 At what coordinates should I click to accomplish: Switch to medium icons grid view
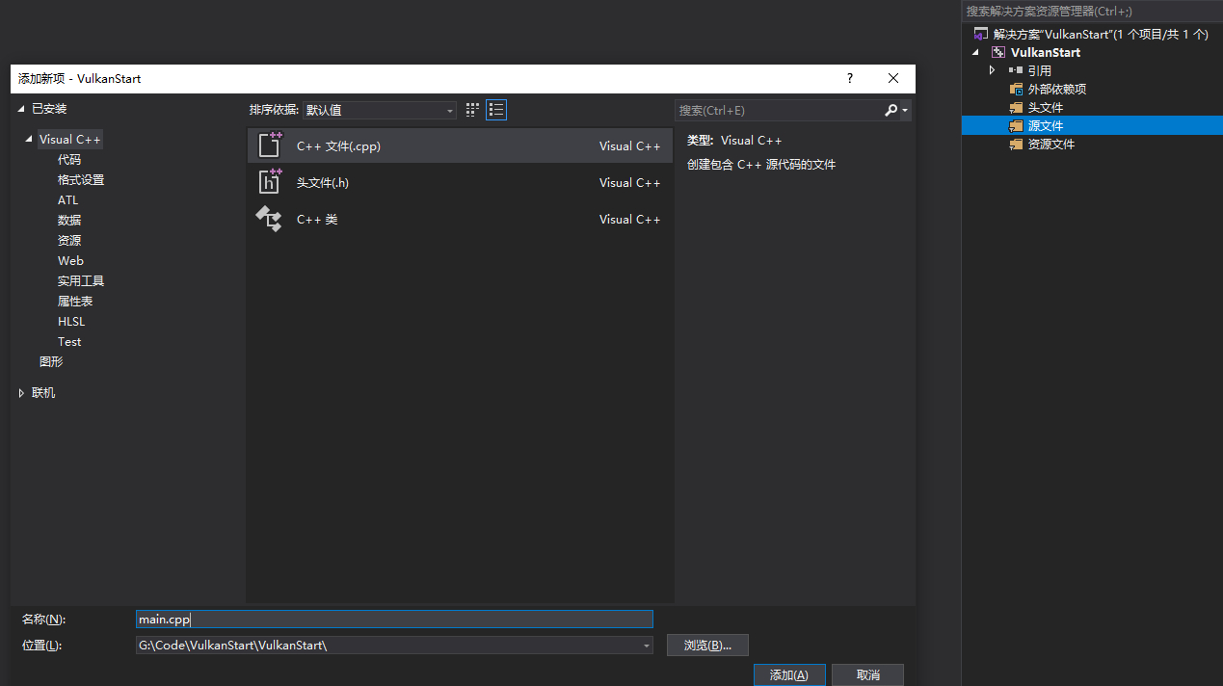pos(472,110)
